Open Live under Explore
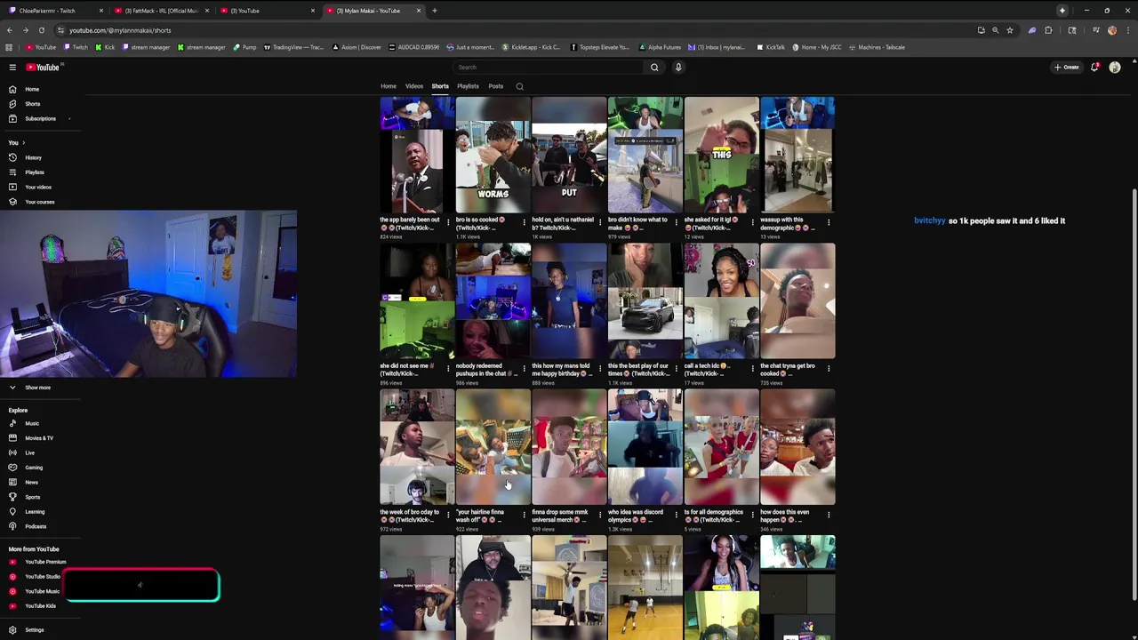The image size is (1138, 640). (x=29, y=452)
